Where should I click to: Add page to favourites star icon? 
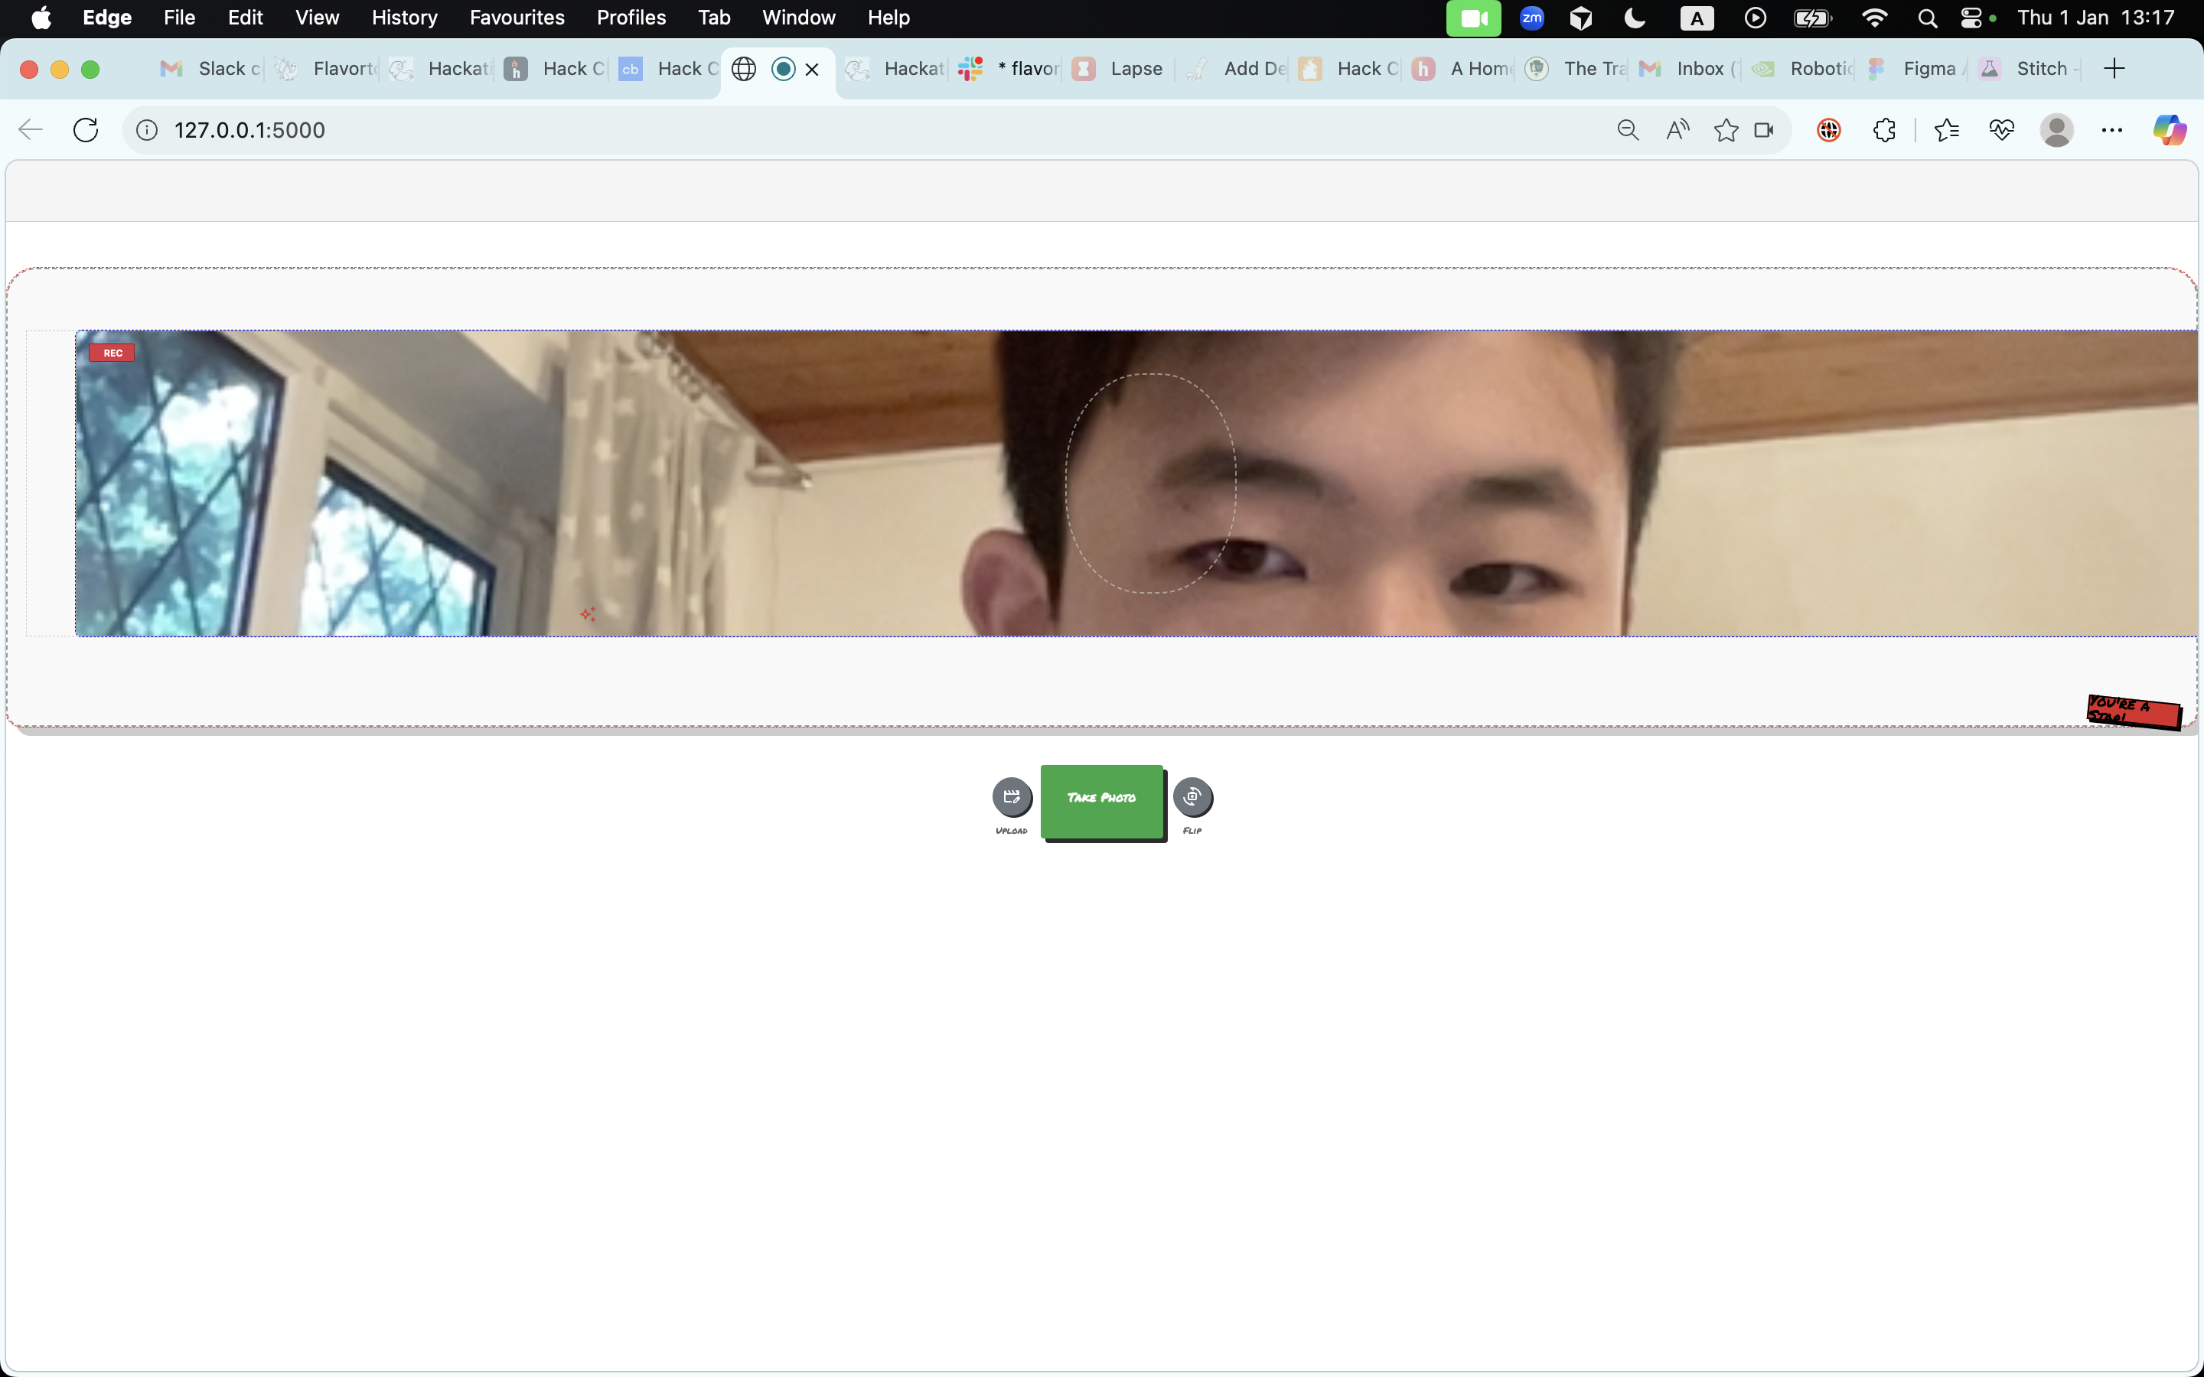point(1725,130)
